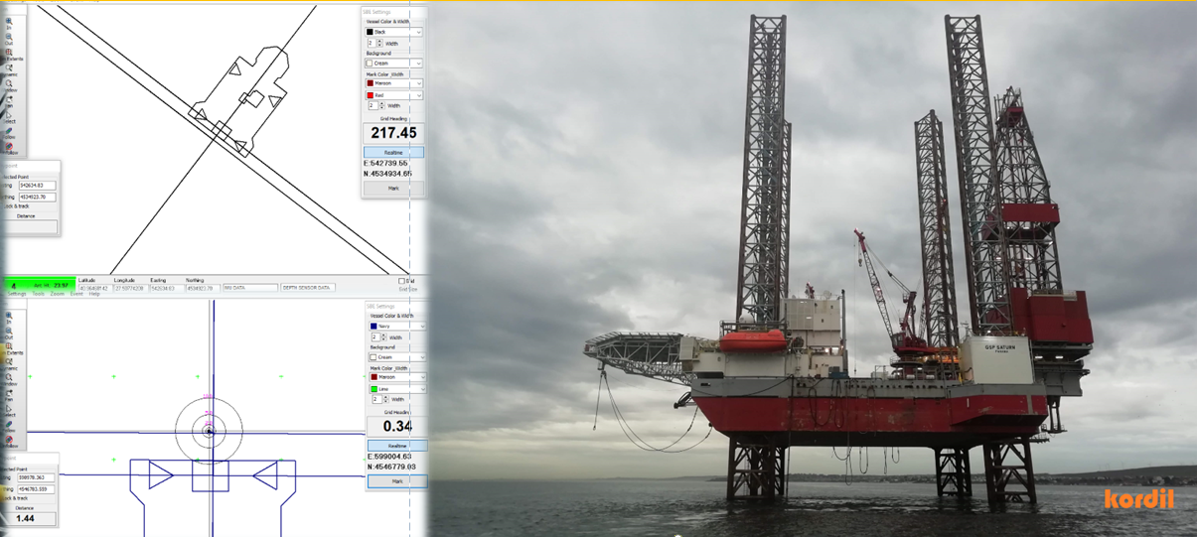
Task: Open Black vessel color dropdown
Action: pyautogui.click(x=394, y=32)
